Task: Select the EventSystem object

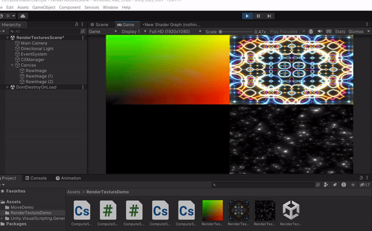Action: pos(33,54)
